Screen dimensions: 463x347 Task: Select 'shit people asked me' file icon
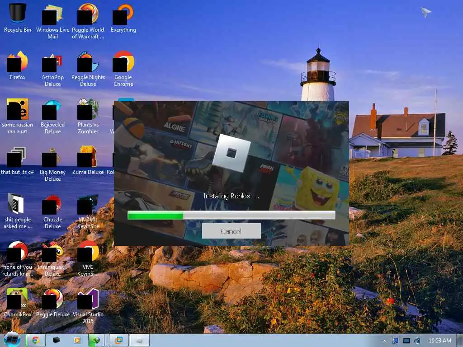[x=18, y=211]
